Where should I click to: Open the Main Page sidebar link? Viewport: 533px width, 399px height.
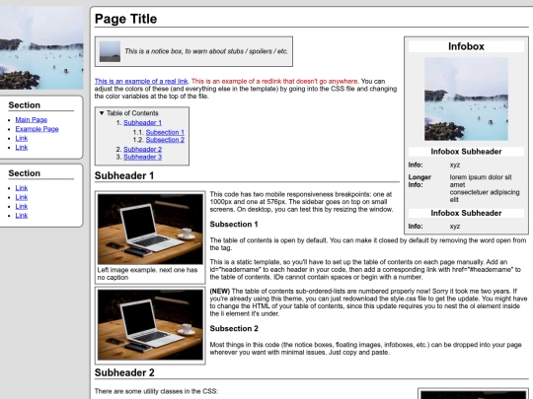point(32,120)
